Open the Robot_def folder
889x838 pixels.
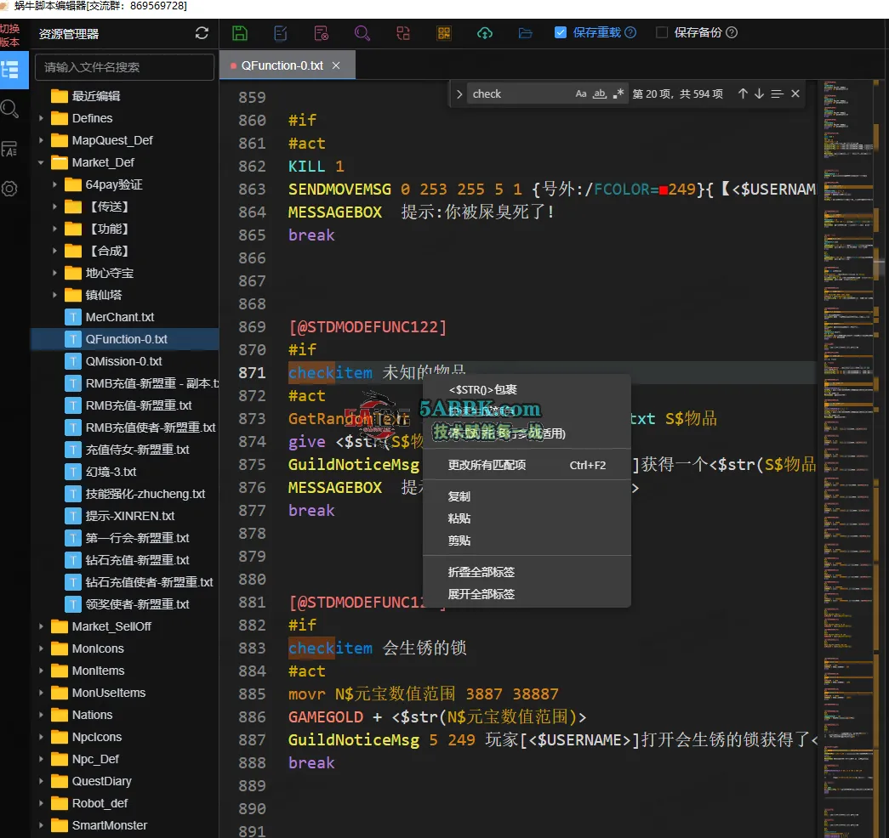click(100, 803)
